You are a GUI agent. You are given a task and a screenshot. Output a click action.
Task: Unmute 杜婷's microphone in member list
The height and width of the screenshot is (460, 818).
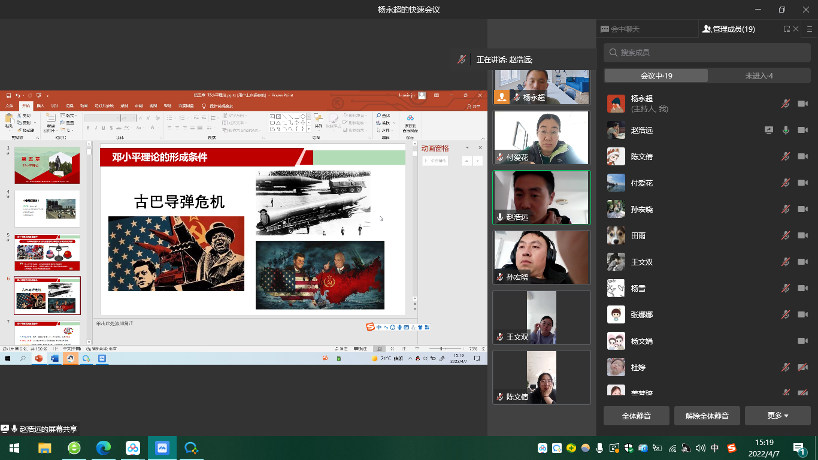786,367
